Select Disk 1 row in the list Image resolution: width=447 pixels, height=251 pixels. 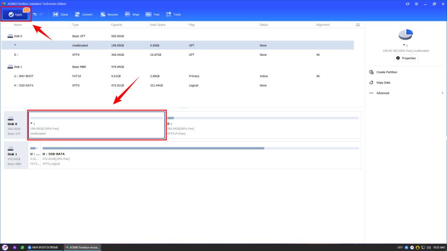coord(178,67)
